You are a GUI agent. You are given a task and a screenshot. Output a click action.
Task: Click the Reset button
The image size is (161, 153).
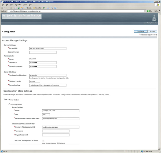[x=152, y=32]
